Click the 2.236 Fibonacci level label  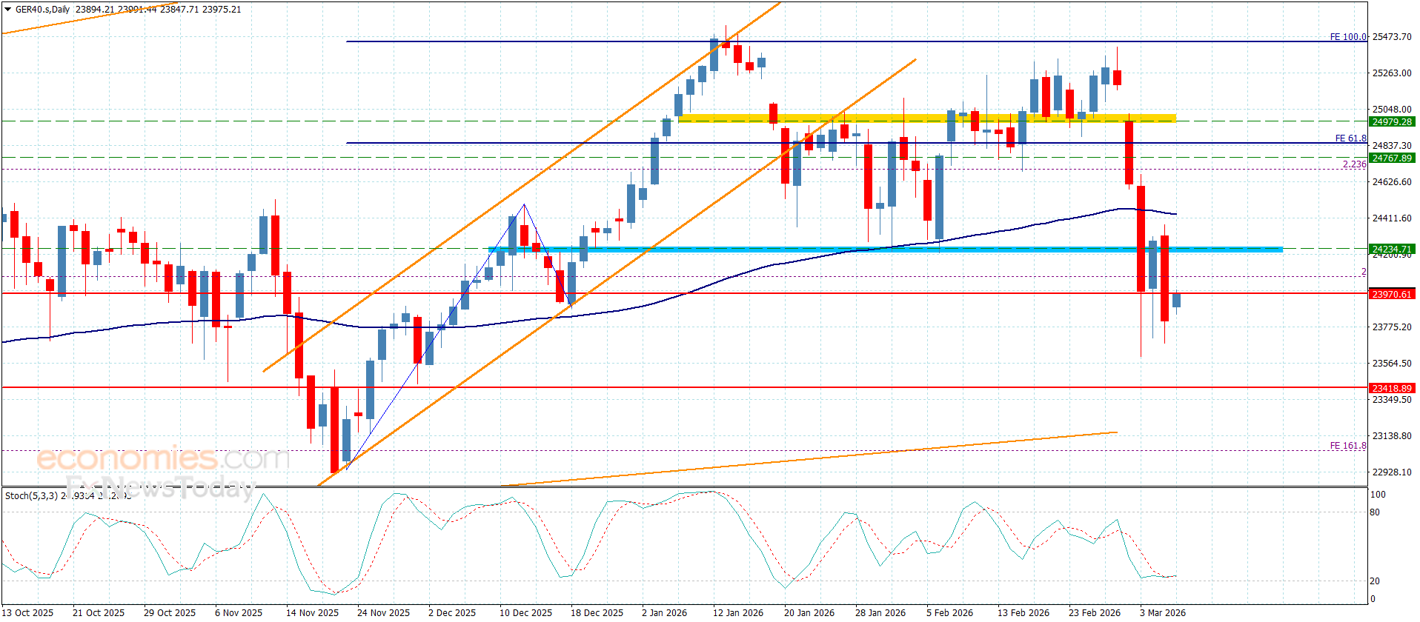pyautogui.click(x=1354, y=164)
